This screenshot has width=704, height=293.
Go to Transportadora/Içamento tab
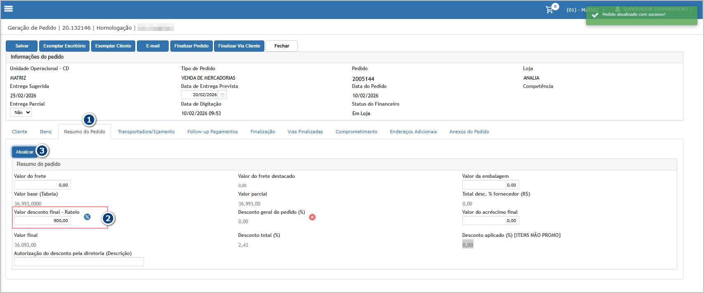[x=146, y=132]
